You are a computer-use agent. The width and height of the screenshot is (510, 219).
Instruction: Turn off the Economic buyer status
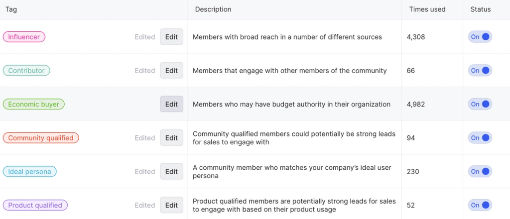[480, 104]
